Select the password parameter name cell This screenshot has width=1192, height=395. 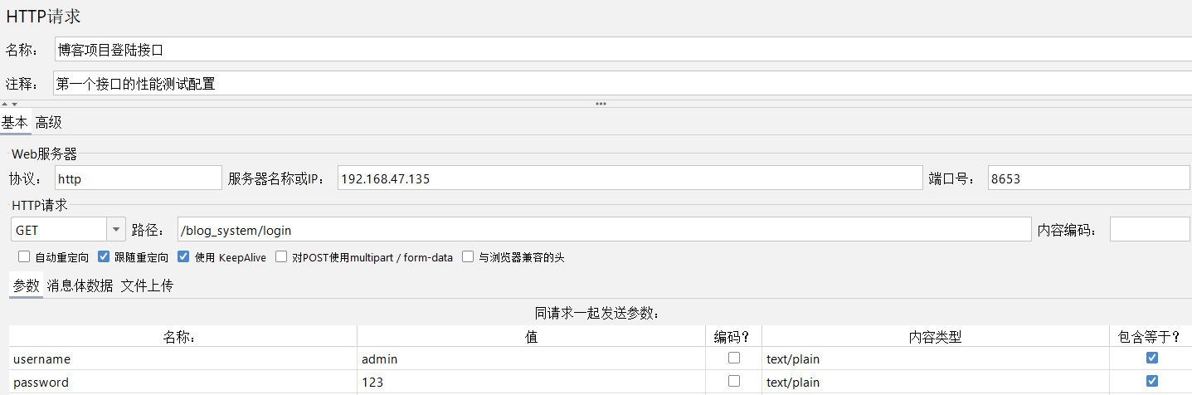(183, 382)
